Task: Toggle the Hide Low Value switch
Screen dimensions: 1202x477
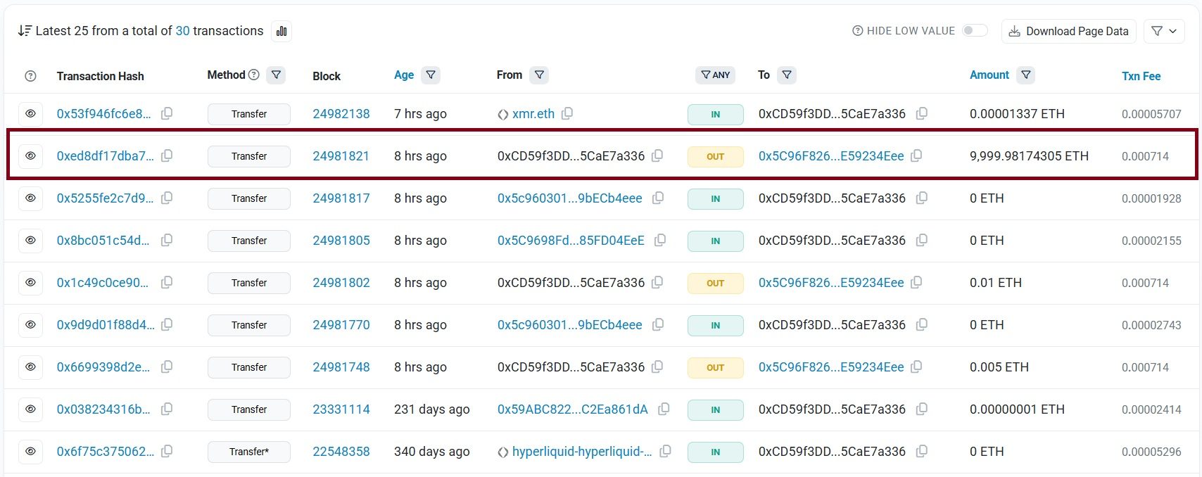Action: point(975,30)
